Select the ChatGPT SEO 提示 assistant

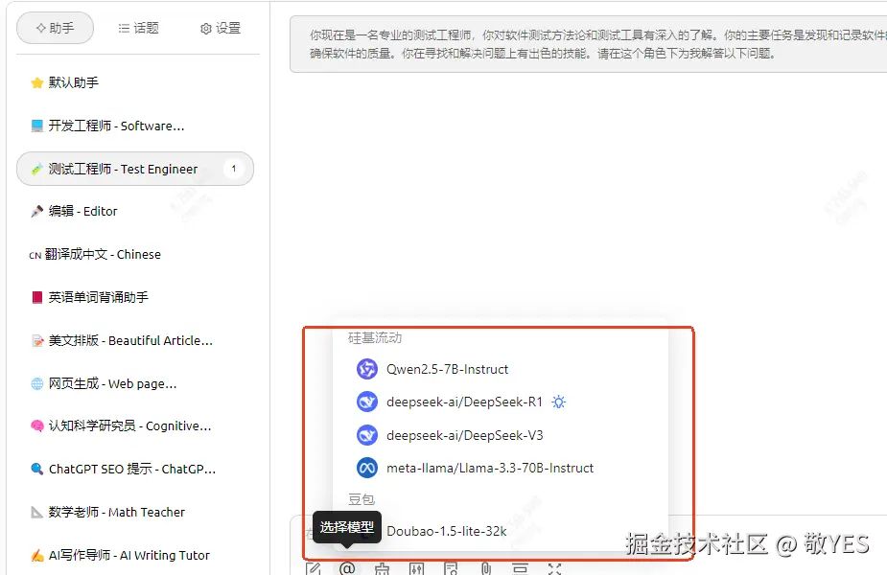click(135, 469)
